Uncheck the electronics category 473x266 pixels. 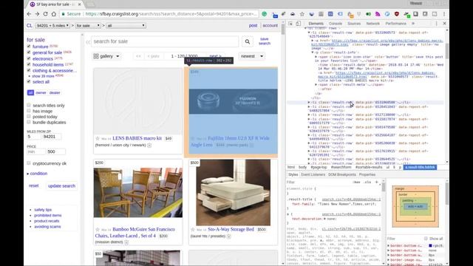pos(29,58)
